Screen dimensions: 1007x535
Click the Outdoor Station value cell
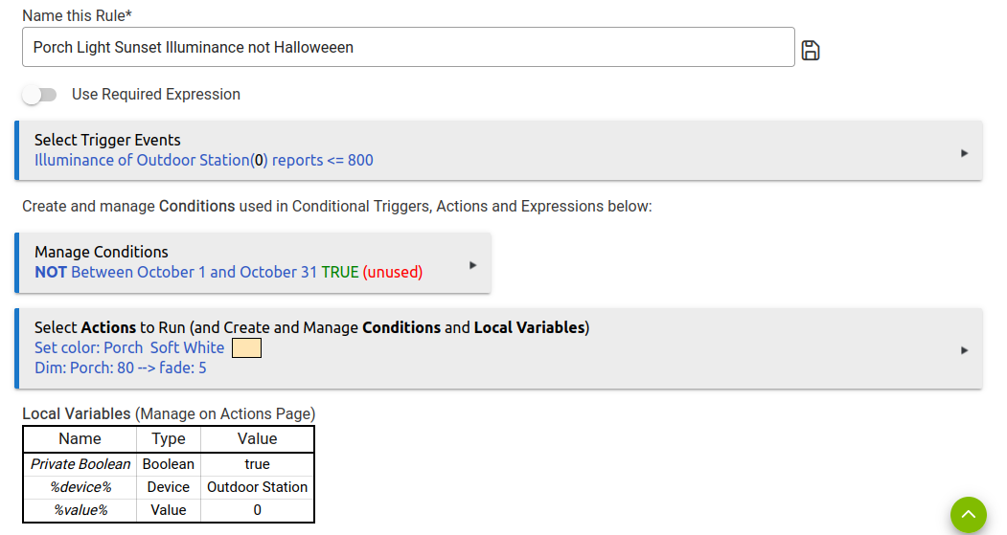(257, 487)
